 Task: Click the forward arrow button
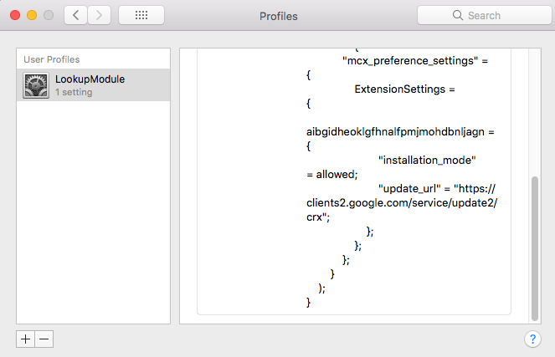(100, 15)
